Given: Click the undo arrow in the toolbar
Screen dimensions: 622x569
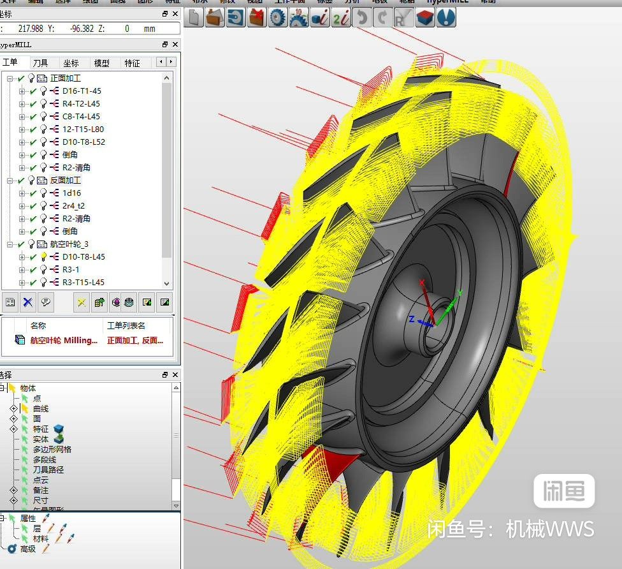Looking at the screenshot, I should point(362,17).
